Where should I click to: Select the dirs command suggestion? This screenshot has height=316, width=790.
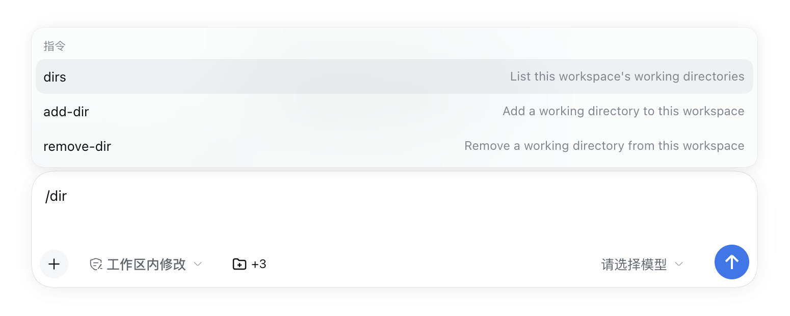pyautogui.click(x=394, y=76)
